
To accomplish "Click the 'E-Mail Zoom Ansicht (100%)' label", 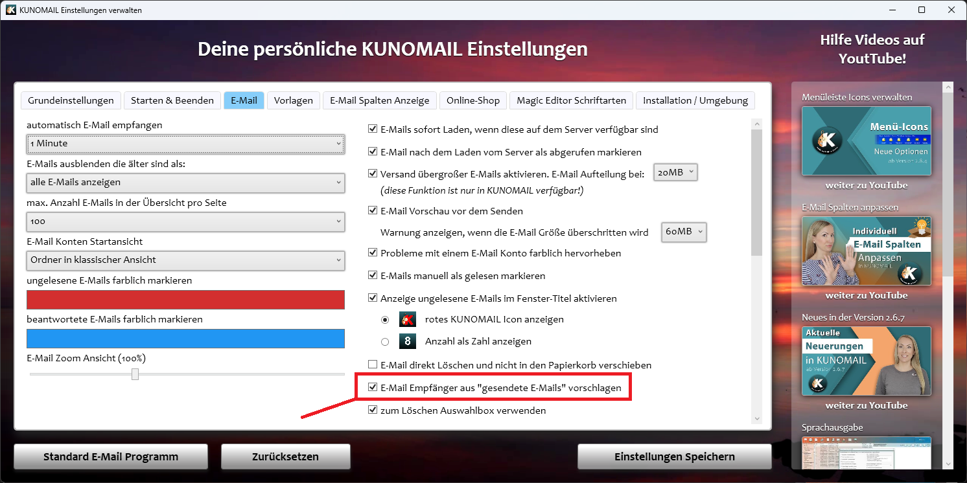I will click(86, 358).
